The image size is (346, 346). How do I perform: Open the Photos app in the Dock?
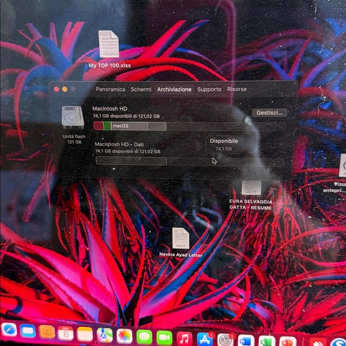point(124,336)
